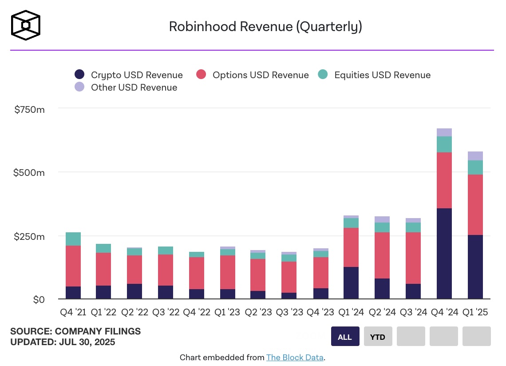Click the Q3 '22 options bar segment

coord(166,270)
